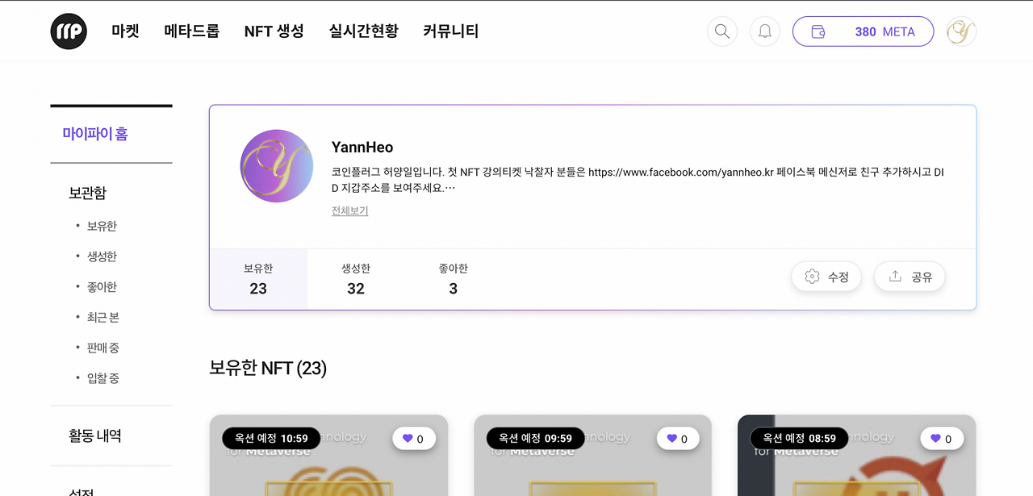Open the search magnifier icon
Screen dimensions: 1033x496
coord(722,31)
